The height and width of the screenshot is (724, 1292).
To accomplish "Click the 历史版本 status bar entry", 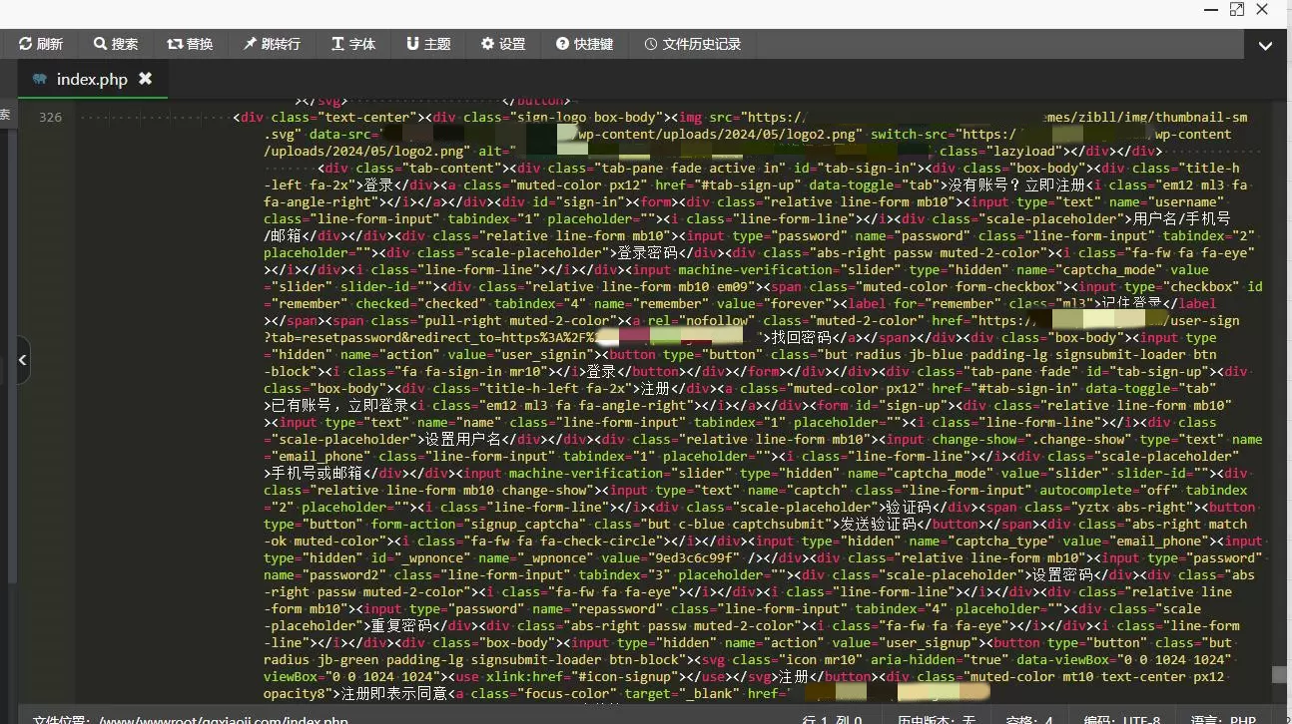I will (x=936, y=720).
